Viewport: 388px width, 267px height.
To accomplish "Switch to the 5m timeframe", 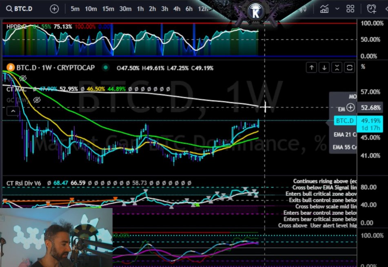I will tap(75, 9).
